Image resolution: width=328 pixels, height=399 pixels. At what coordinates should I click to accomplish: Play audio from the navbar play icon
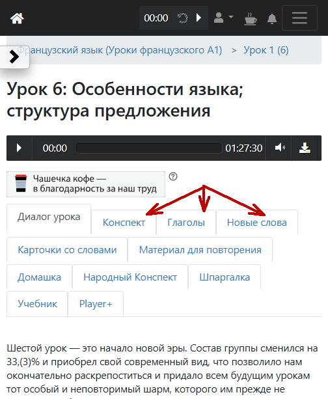tap(198, 18)
